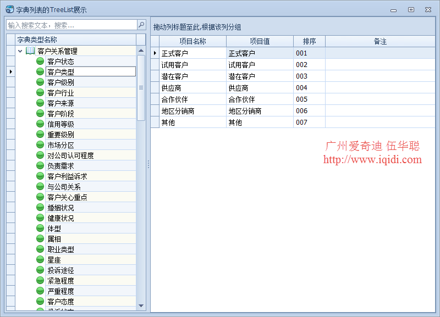
Task: Click the sort value 007 cell
Action: [x=309, y=122]
